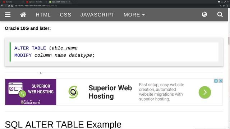This screenshot has height=129, width=230.
Task: Open the Superior Web Hosting ad headline
Action: pyautogui.click(x=110, y=92)
